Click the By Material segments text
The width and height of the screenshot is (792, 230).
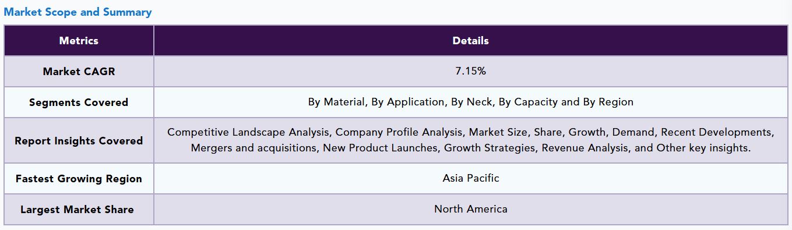(x=337, y=102)
